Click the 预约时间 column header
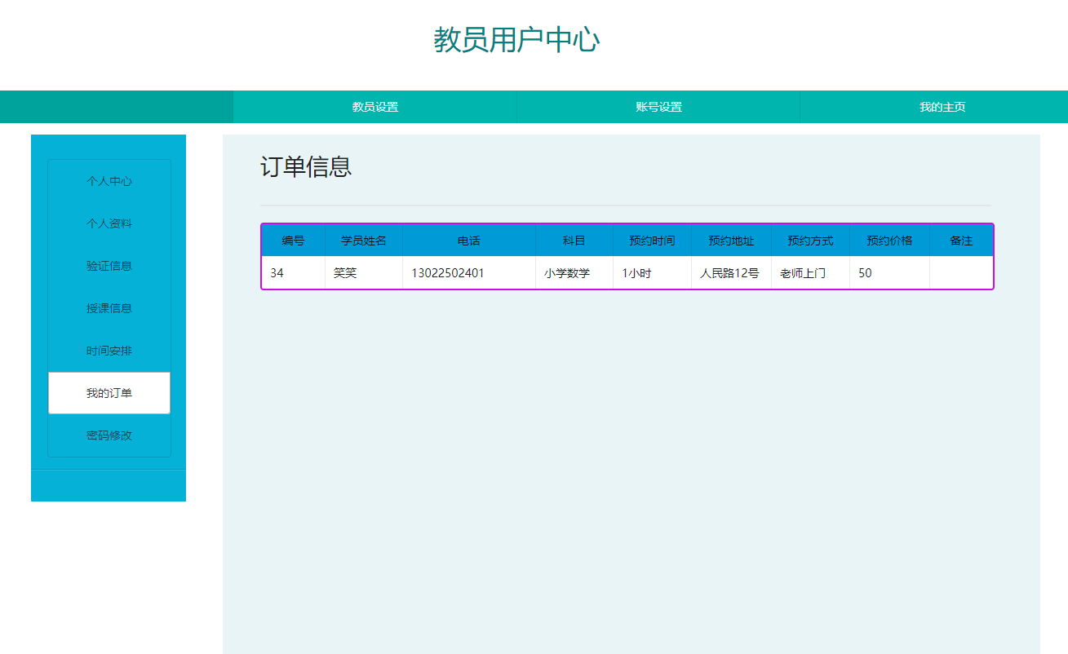1068x654 pixels. click(x=651, y=240)
